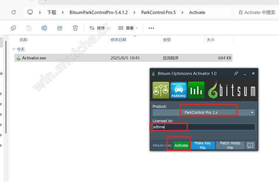Image resolution: width=279 pixels, height=184 pixels.
Task: Sort by 修改日期 column header
Action: coord(118,40)
